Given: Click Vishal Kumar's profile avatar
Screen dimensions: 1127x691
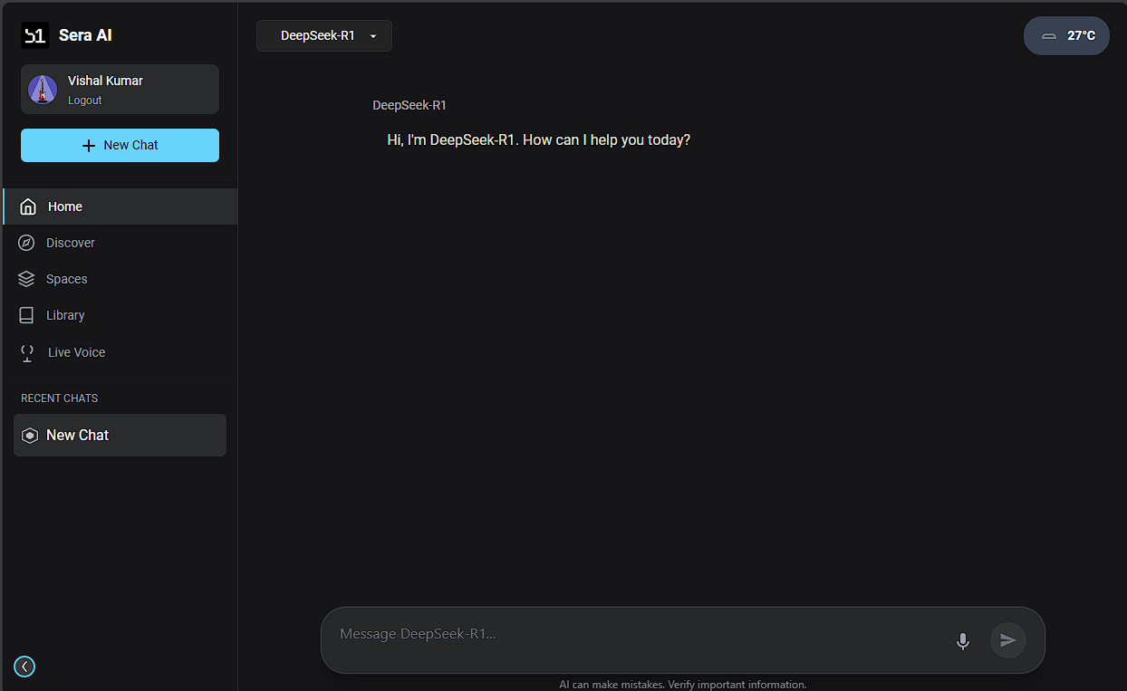Looking at the screenshot, I should click(43, 89).
